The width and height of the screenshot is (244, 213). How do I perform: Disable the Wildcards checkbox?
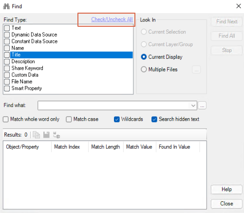(117, 119)
